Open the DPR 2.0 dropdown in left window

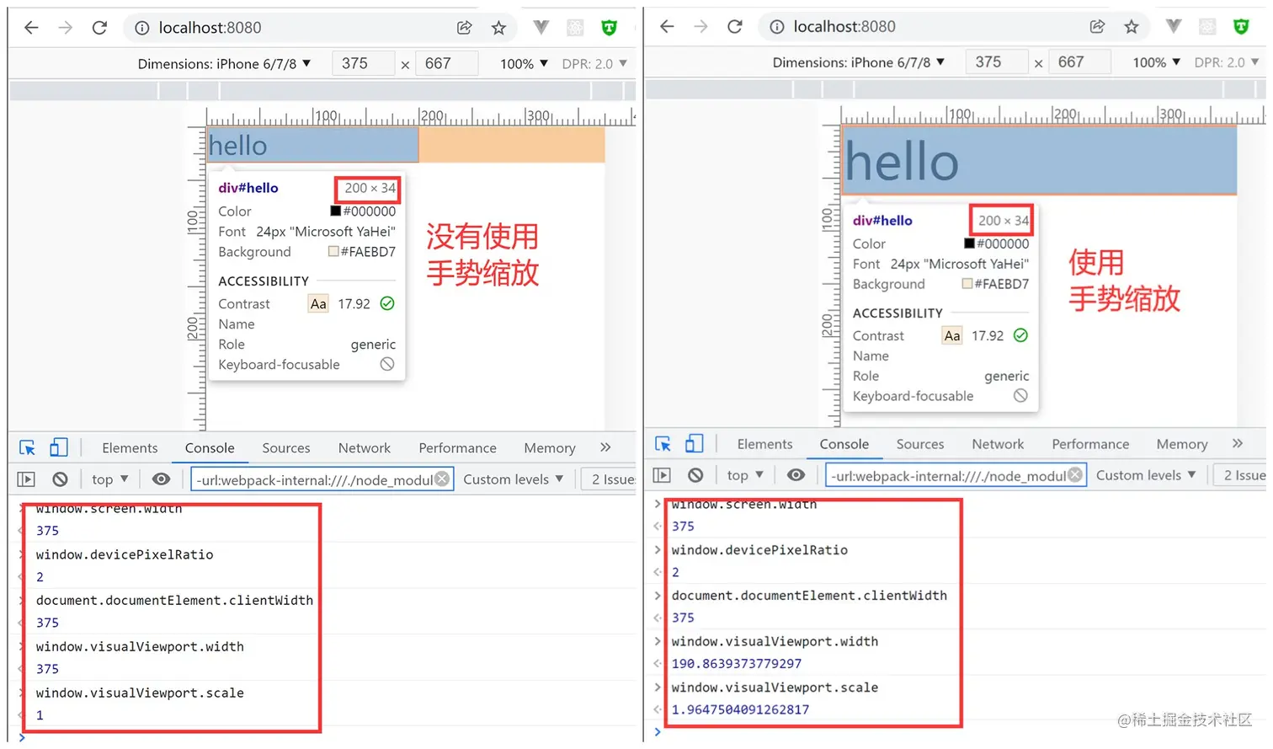click(594, 64)
